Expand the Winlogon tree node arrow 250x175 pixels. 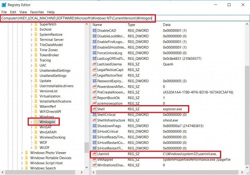pos(30,122)
